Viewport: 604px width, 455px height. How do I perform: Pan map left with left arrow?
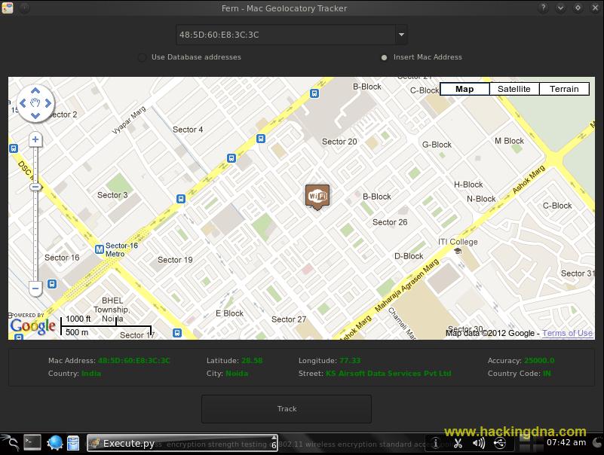pyautogui.click(x=23, y=103)
